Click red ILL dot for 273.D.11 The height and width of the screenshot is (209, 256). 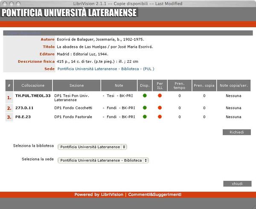click(x=160, y=108)
